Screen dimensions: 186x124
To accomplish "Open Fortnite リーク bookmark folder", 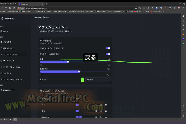I will pos(118,12).
